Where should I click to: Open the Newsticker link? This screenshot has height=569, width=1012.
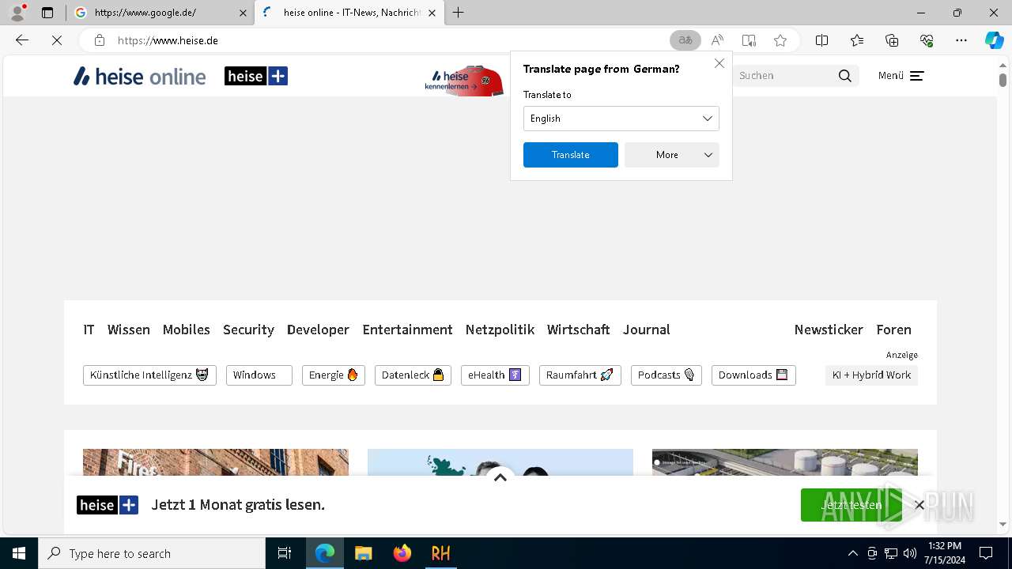(x=829, y=330)
